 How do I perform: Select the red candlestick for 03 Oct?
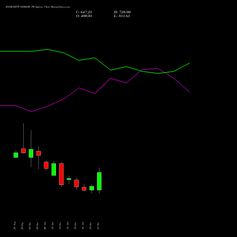[38, 153]
